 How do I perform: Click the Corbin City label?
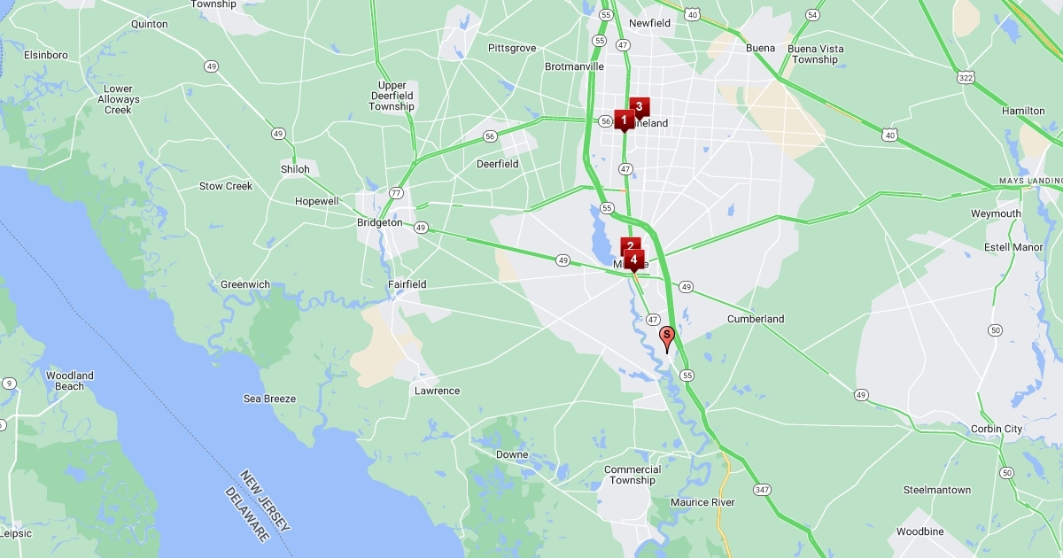pyautogui.click(x=997, y=429)
